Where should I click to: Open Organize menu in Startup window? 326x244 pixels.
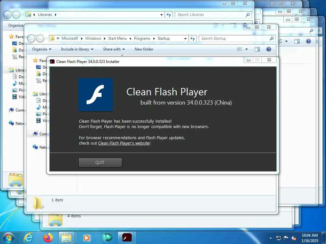42,49
